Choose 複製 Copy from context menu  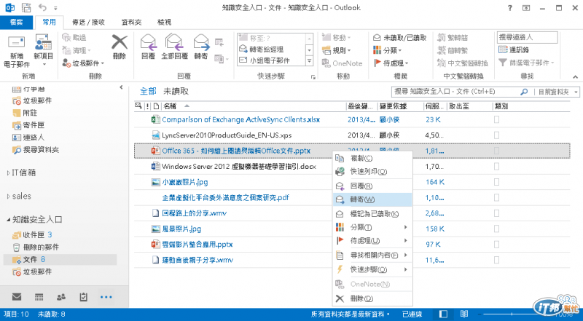pyautogui.click(x=372, y=158)
